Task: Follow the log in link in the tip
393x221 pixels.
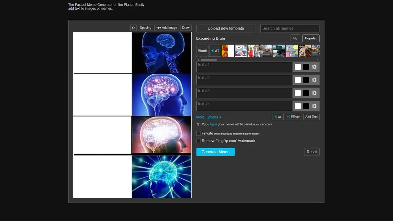Action: pyautogui.click(x=213, y=124)
